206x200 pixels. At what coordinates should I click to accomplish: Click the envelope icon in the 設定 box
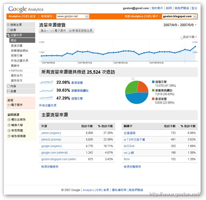[9, 105]
